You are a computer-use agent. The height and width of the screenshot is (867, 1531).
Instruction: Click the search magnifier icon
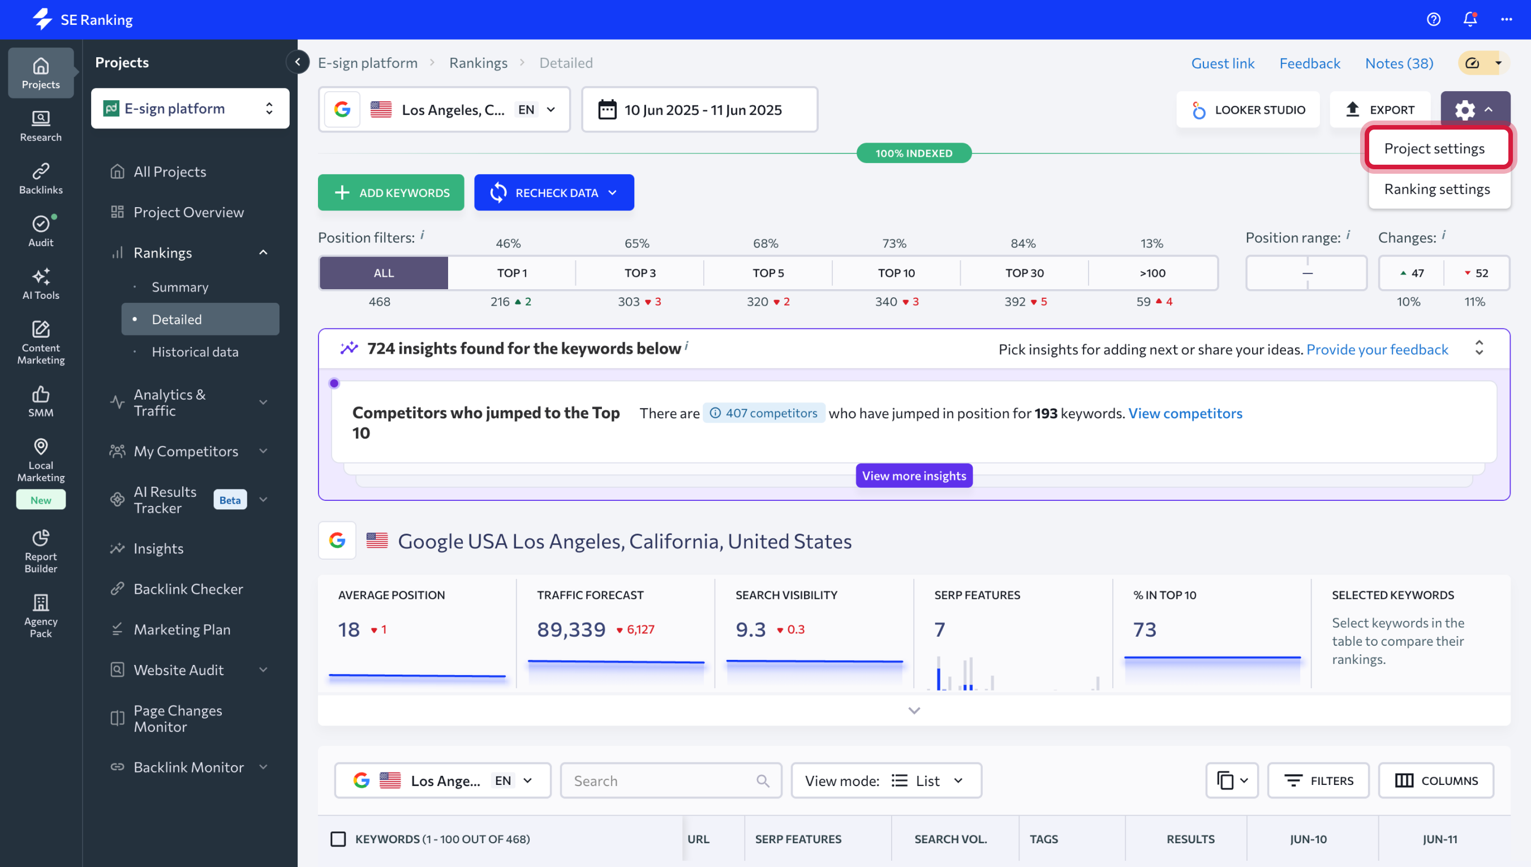pos(763,780)
